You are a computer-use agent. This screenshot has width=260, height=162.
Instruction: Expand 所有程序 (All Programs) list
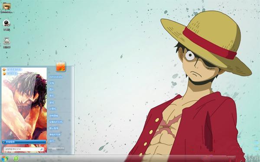pyautogui.click(x=24, y=142)
